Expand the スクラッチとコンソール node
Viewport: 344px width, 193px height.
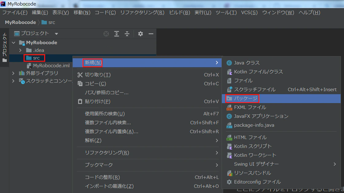coord(14,81)
